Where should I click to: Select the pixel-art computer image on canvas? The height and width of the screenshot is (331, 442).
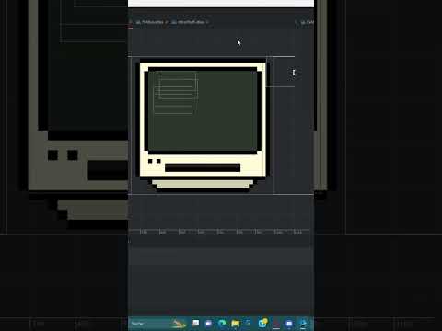click(x=203, y=126)
